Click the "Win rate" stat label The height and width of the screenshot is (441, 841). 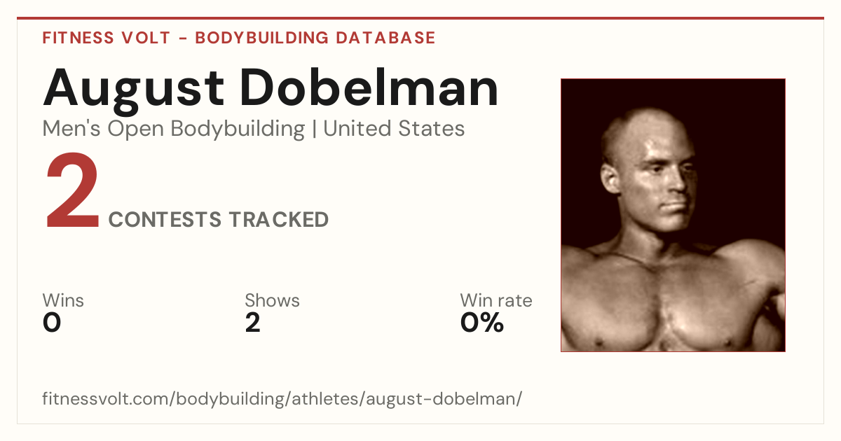point(496,301)
